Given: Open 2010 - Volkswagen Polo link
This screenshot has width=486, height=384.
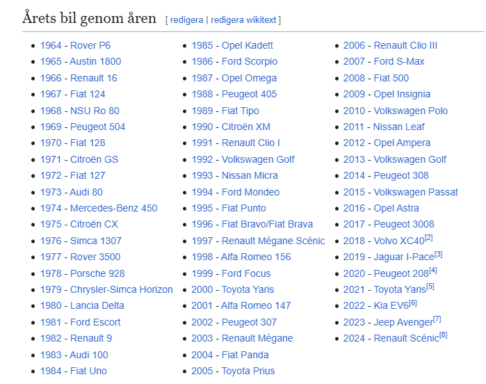Looking at the screenshot, I should (x=396, y=111).
